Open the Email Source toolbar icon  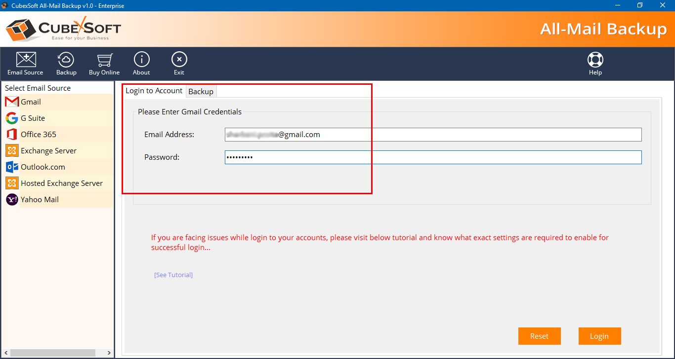[25, 60]
